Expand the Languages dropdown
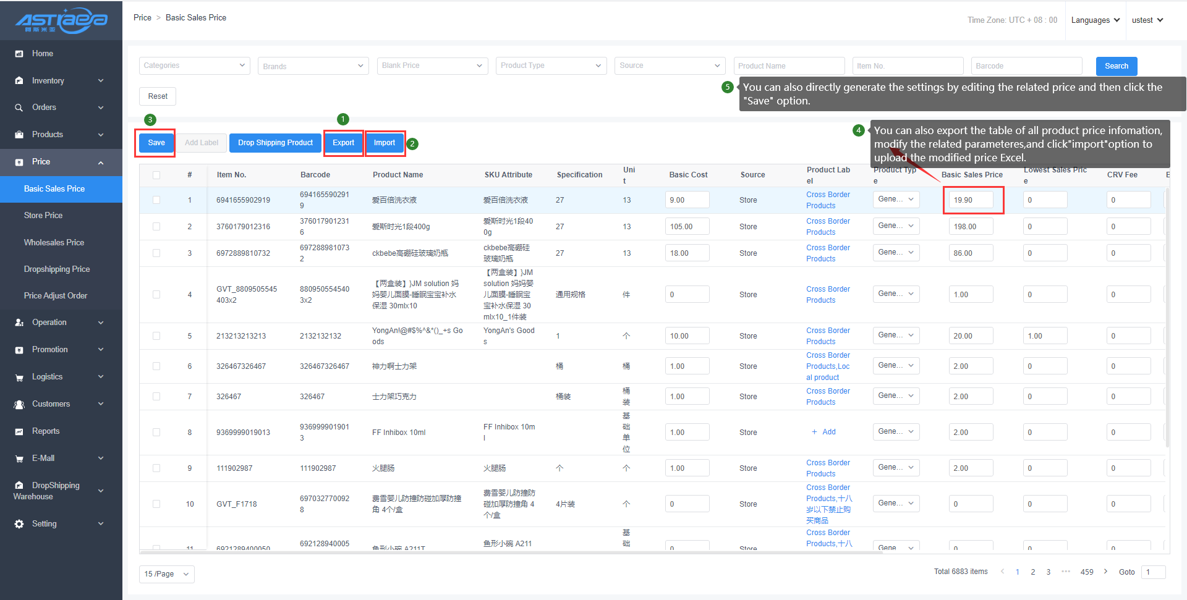 [x=1095, y=20]
